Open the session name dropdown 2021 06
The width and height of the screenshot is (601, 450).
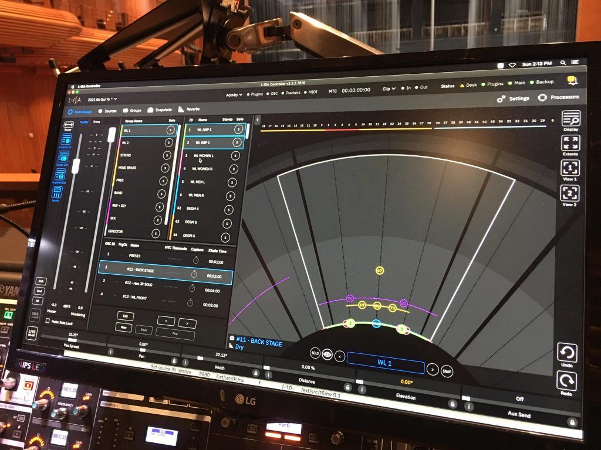tap(102, 100)
